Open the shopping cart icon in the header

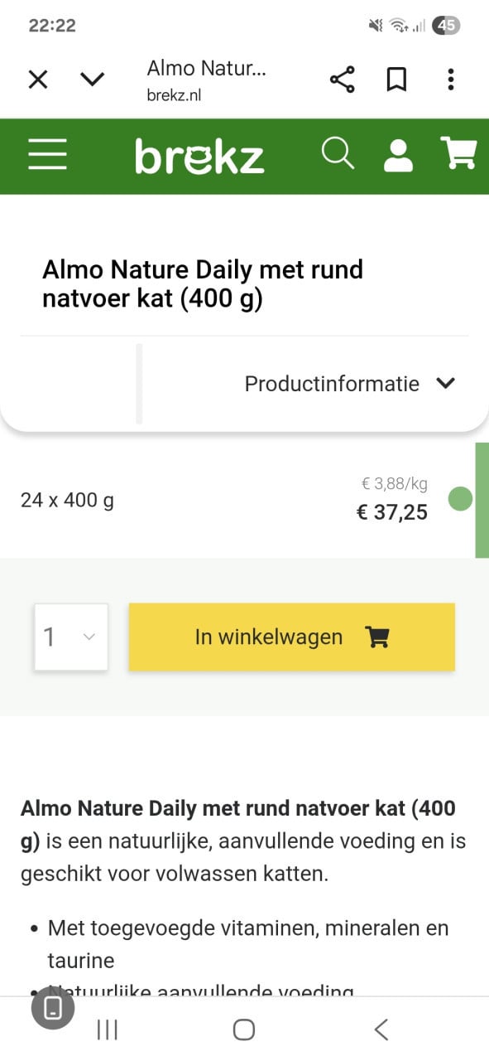click(x=458, y=153)
